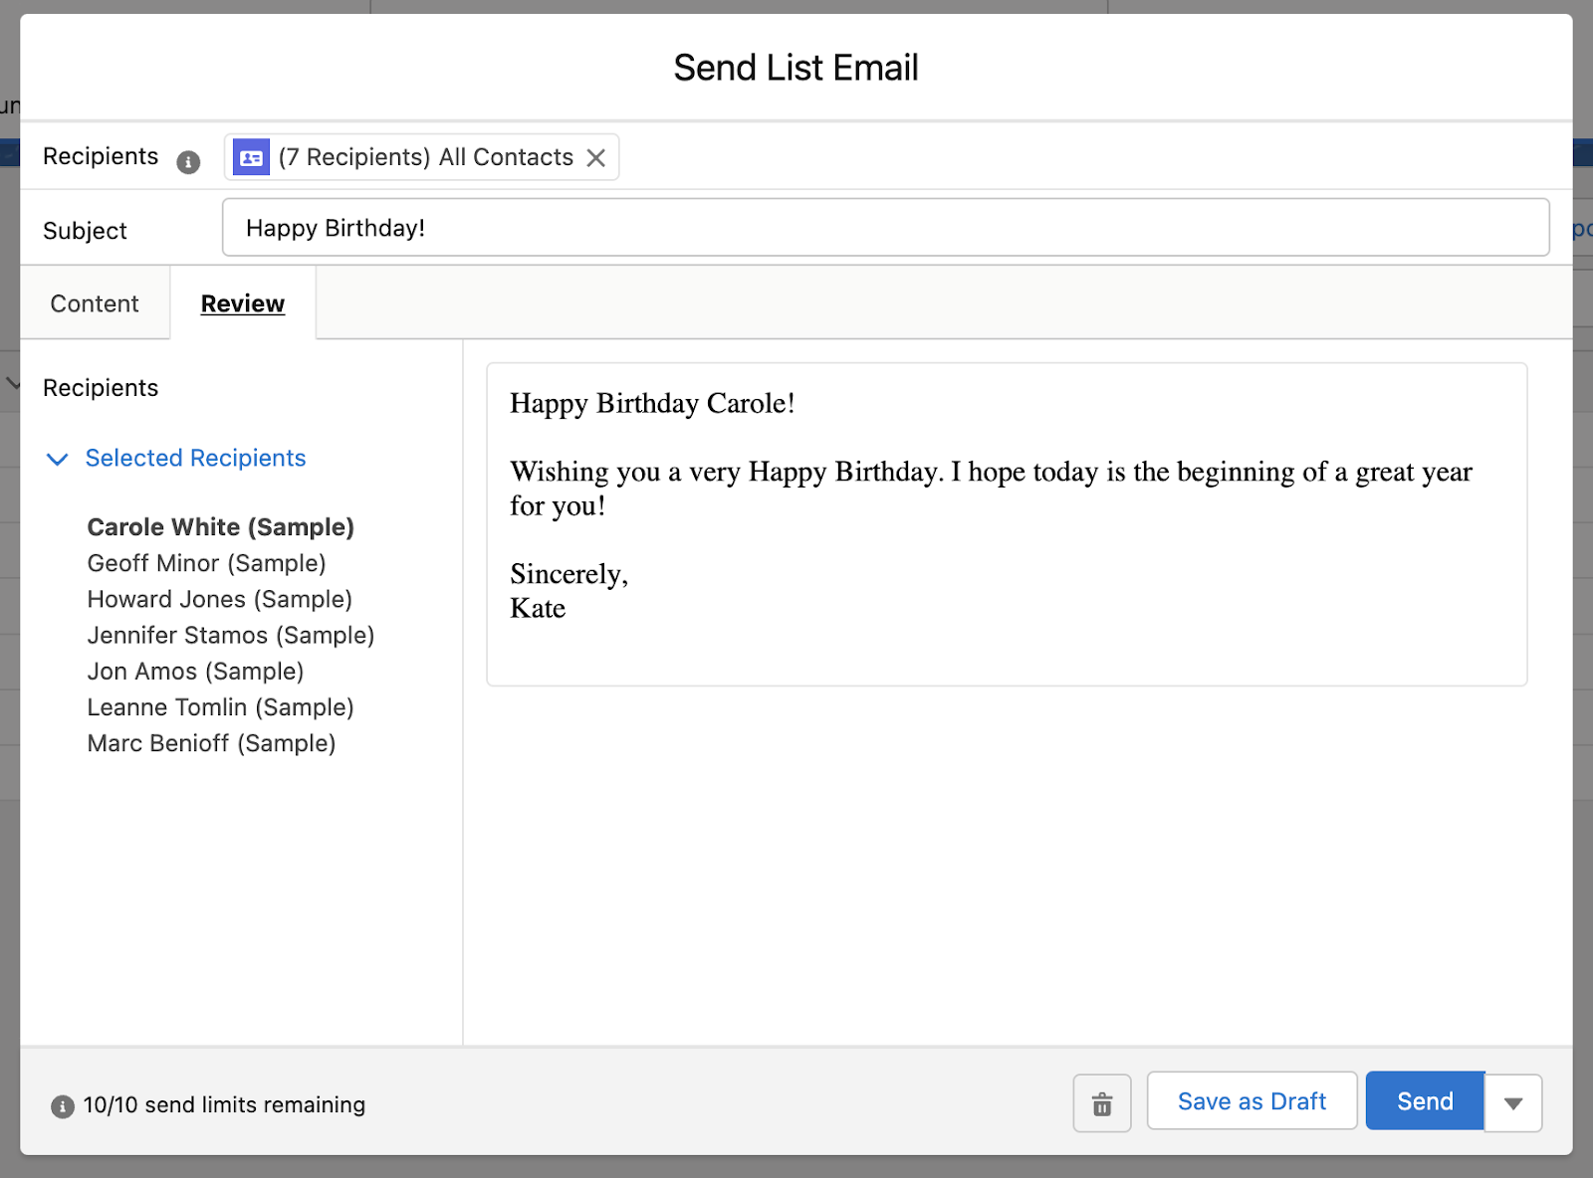Click the Send button

click(x=1425, y=1101)
